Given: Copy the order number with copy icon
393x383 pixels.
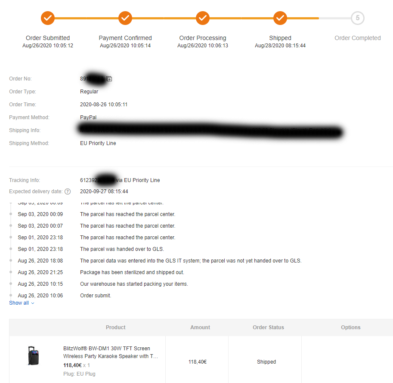Looking at the screenshot, I should 109,79.
